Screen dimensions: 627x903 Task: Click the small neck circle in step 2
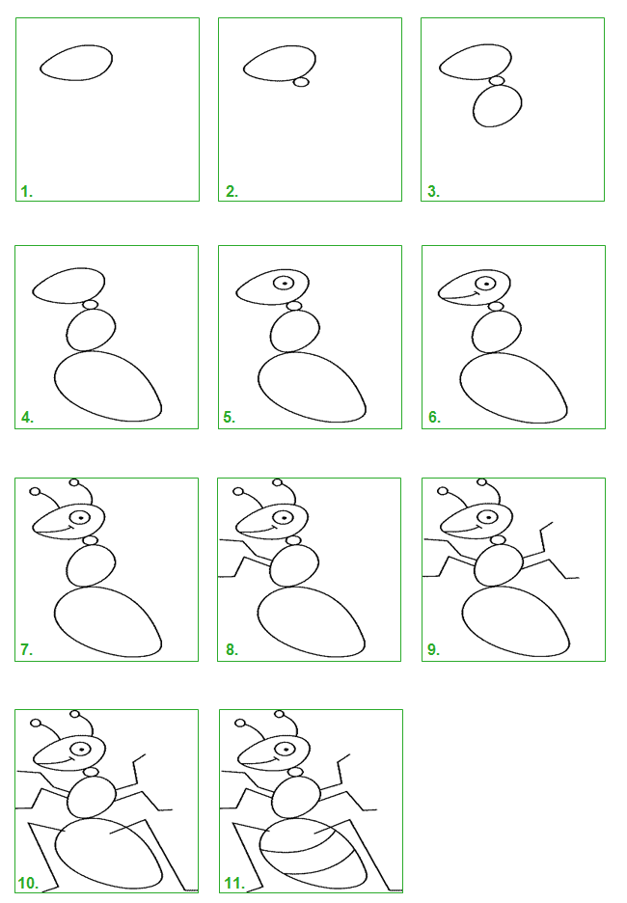301,82
